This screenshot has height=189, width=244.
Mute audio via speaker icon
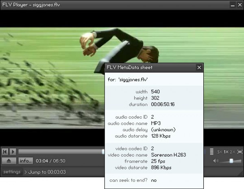point(216,161)
